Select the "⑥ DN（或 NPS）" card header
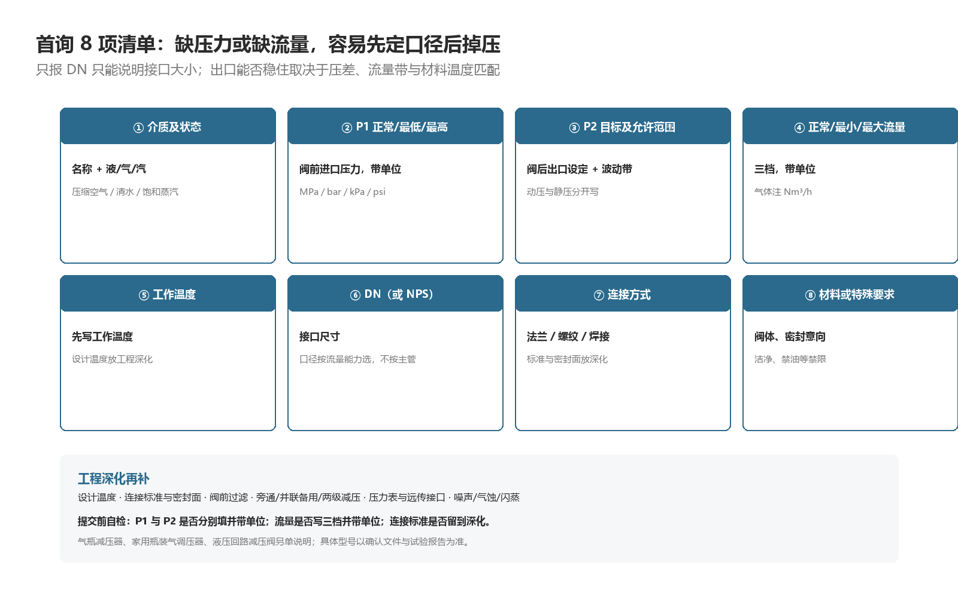This screenshot has width=958, height=598. 395,294
